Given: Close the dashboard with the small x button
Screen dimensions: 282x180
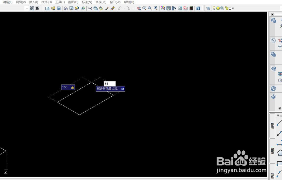Looking at the screenshot, I should 280,108.
